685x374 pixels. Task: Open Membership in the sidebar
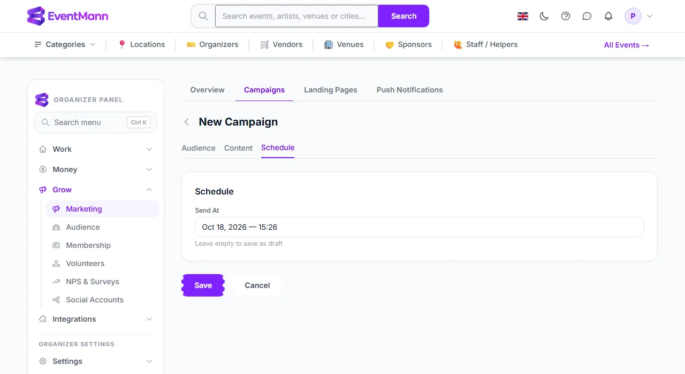[102, 245]
